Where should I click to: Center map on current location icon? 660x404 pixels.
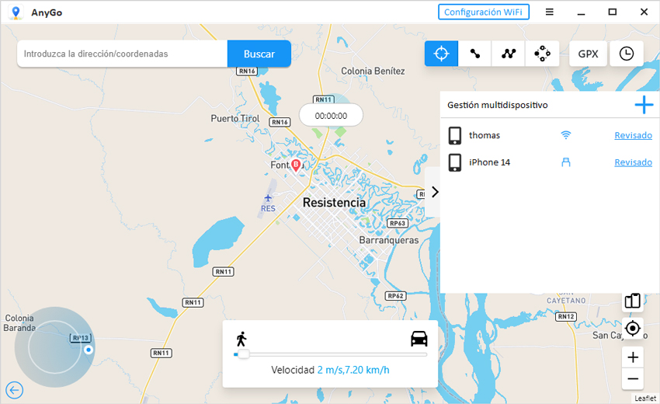633,328
